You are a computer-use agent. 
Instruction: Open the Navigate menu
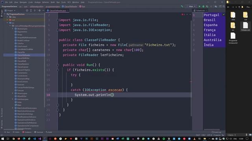click(x=23, y=2)
